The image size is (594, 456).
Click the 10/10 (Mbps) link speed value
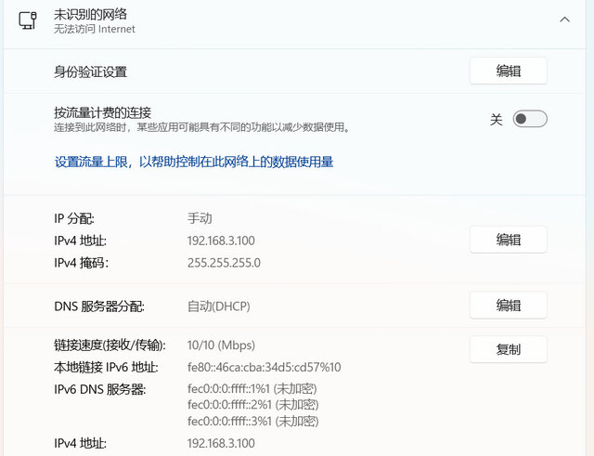(221, 345)
